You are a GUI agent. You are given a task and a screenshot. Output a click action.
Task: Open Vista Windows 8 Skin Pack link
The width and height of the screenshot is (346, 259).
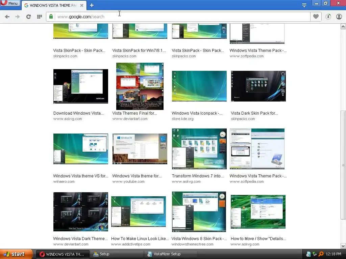pyautogui.click(x=199, y=239)
